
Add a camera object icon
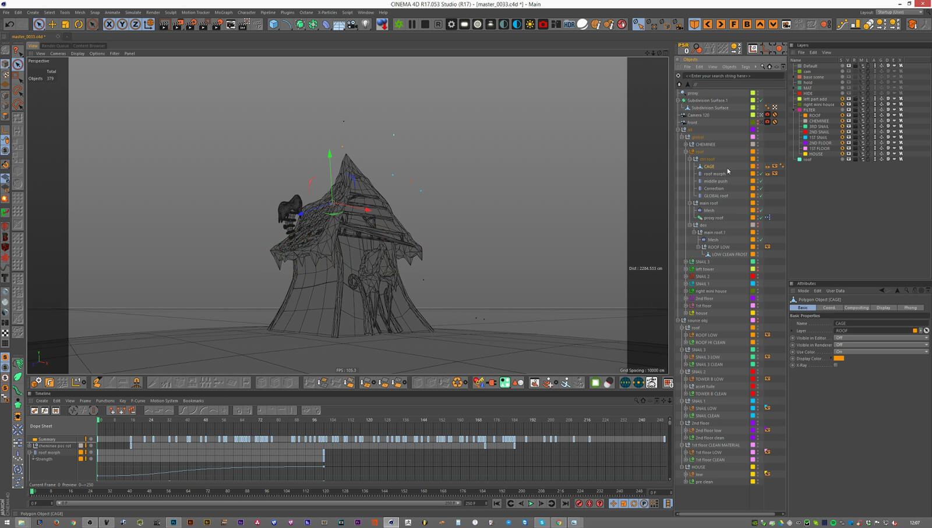click(352, 24)
